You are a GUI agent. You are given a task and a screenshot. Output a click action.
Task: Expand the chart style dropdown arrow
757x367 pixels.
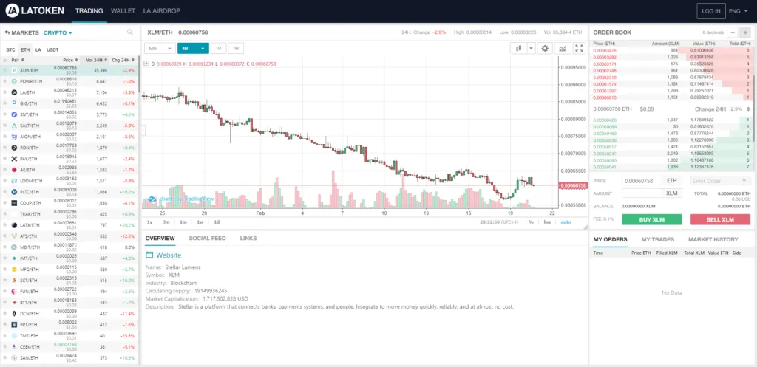[531, 48]
